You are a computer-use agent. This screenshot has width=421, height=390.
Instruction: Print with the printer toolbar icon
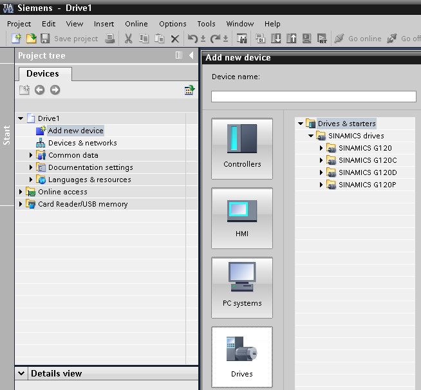coord(110,39)
